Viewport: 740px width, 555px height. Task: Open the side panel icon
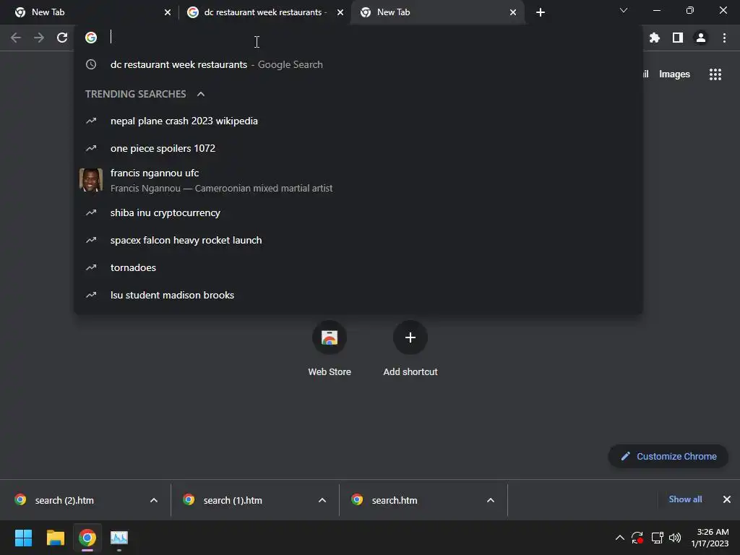pyautogui.click(x=677, y=38)
